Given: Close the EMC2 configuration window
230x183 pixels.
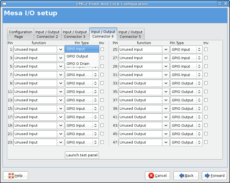Looking at the screenshot, I should pyautogui.click(x=225, y=4).
